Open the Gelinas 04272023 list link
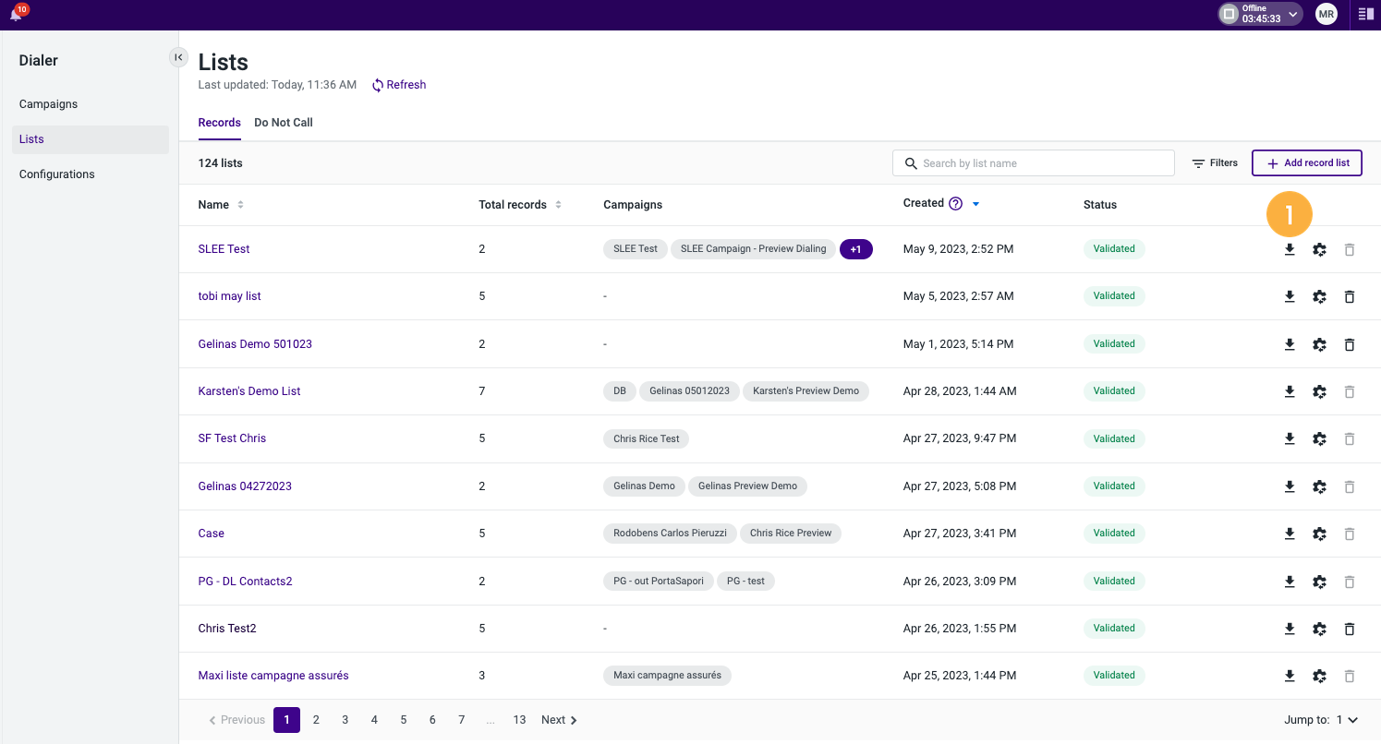The width and height of the screenshot is (1381, 744). point(245,486)
